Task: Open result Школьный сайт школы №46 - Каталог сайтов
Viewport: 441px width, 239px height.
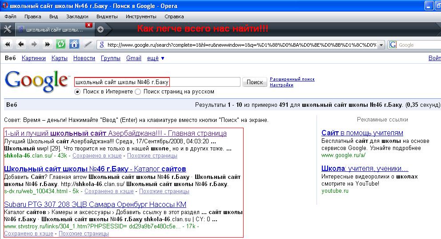Action: point(95,169)
